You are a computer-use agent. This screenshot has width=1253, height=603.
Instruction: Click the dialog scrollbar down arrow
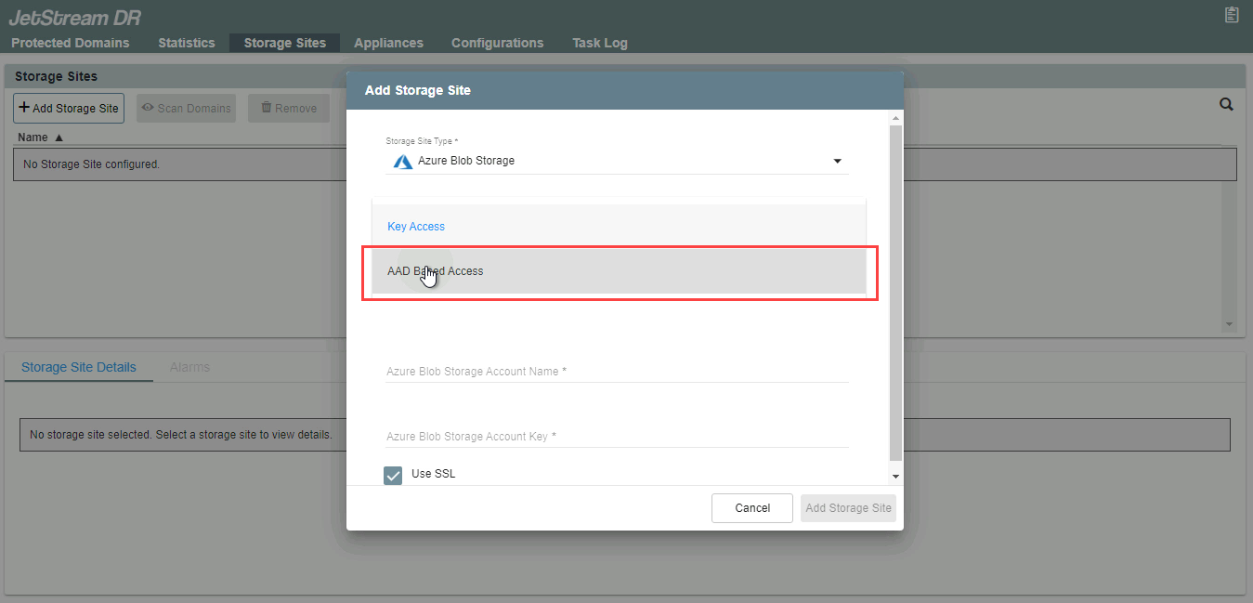pyautogui.click(x=895, y=476)
